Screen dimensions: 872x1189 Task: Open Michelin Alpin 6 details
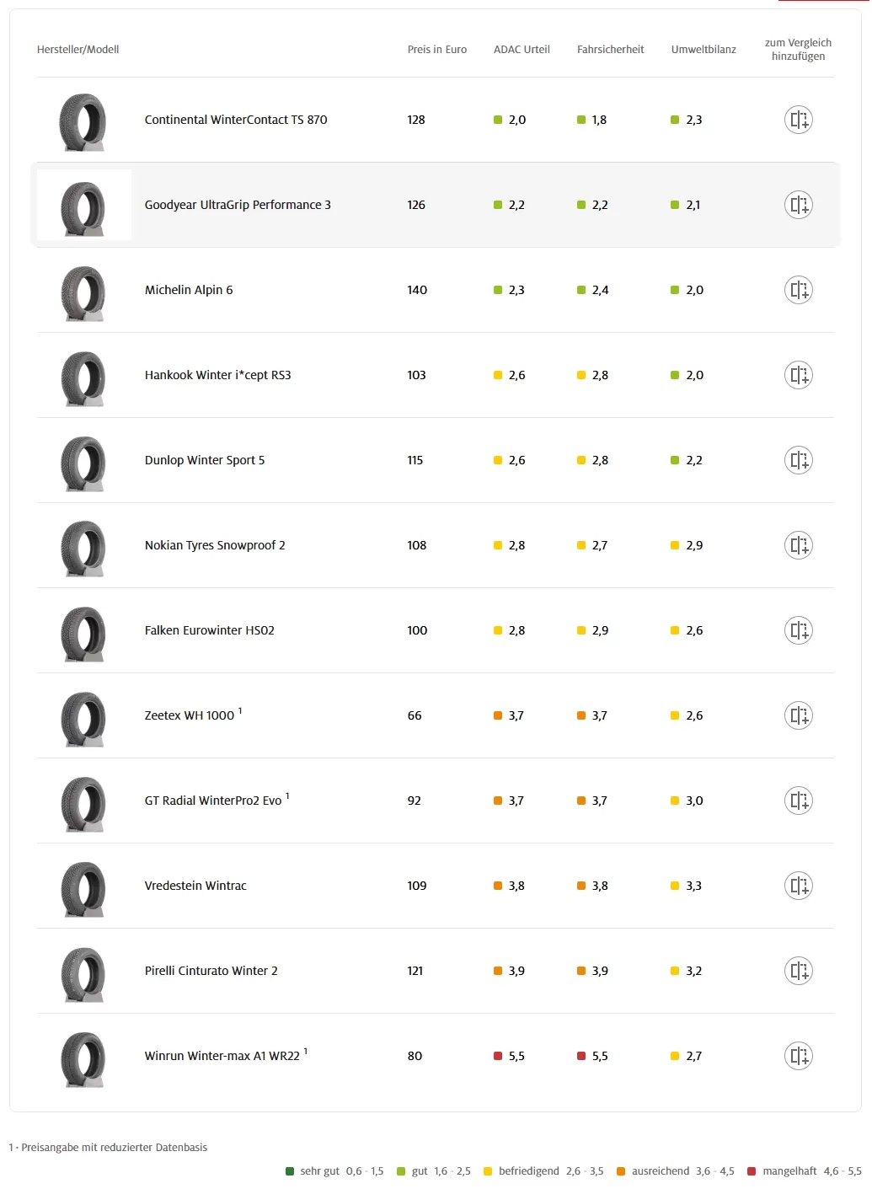click(x=189, y=290)
